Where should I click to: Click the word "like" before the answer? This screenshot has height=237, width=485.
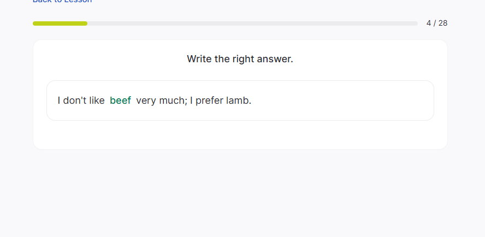tap(96, 100)
